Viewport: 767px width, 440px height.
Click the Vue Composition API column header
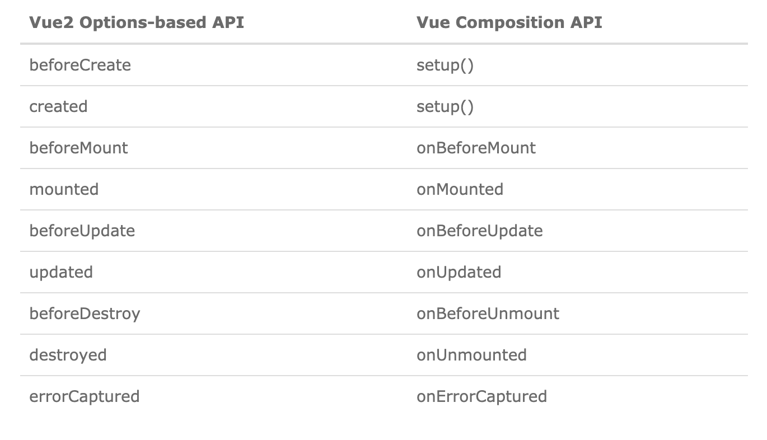click(509, 23)
